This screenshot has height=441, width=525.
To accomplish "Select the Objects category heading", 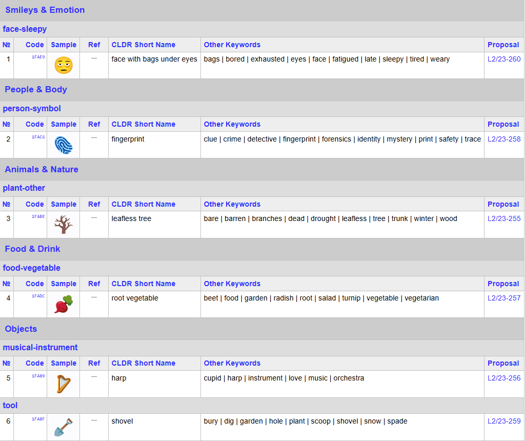I will pyautogui.click(x=21, y=329).
